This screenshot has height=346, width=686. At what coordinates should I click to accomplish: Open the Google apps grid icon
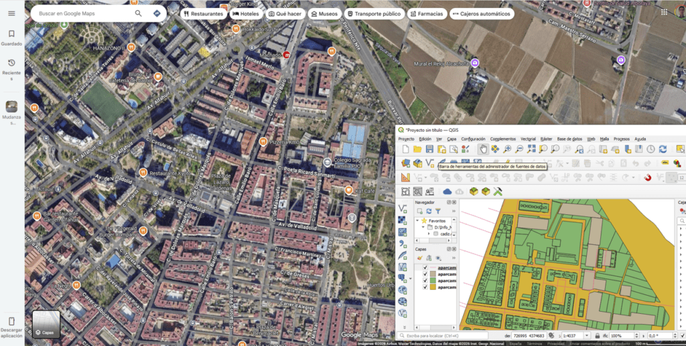[665, 13]
